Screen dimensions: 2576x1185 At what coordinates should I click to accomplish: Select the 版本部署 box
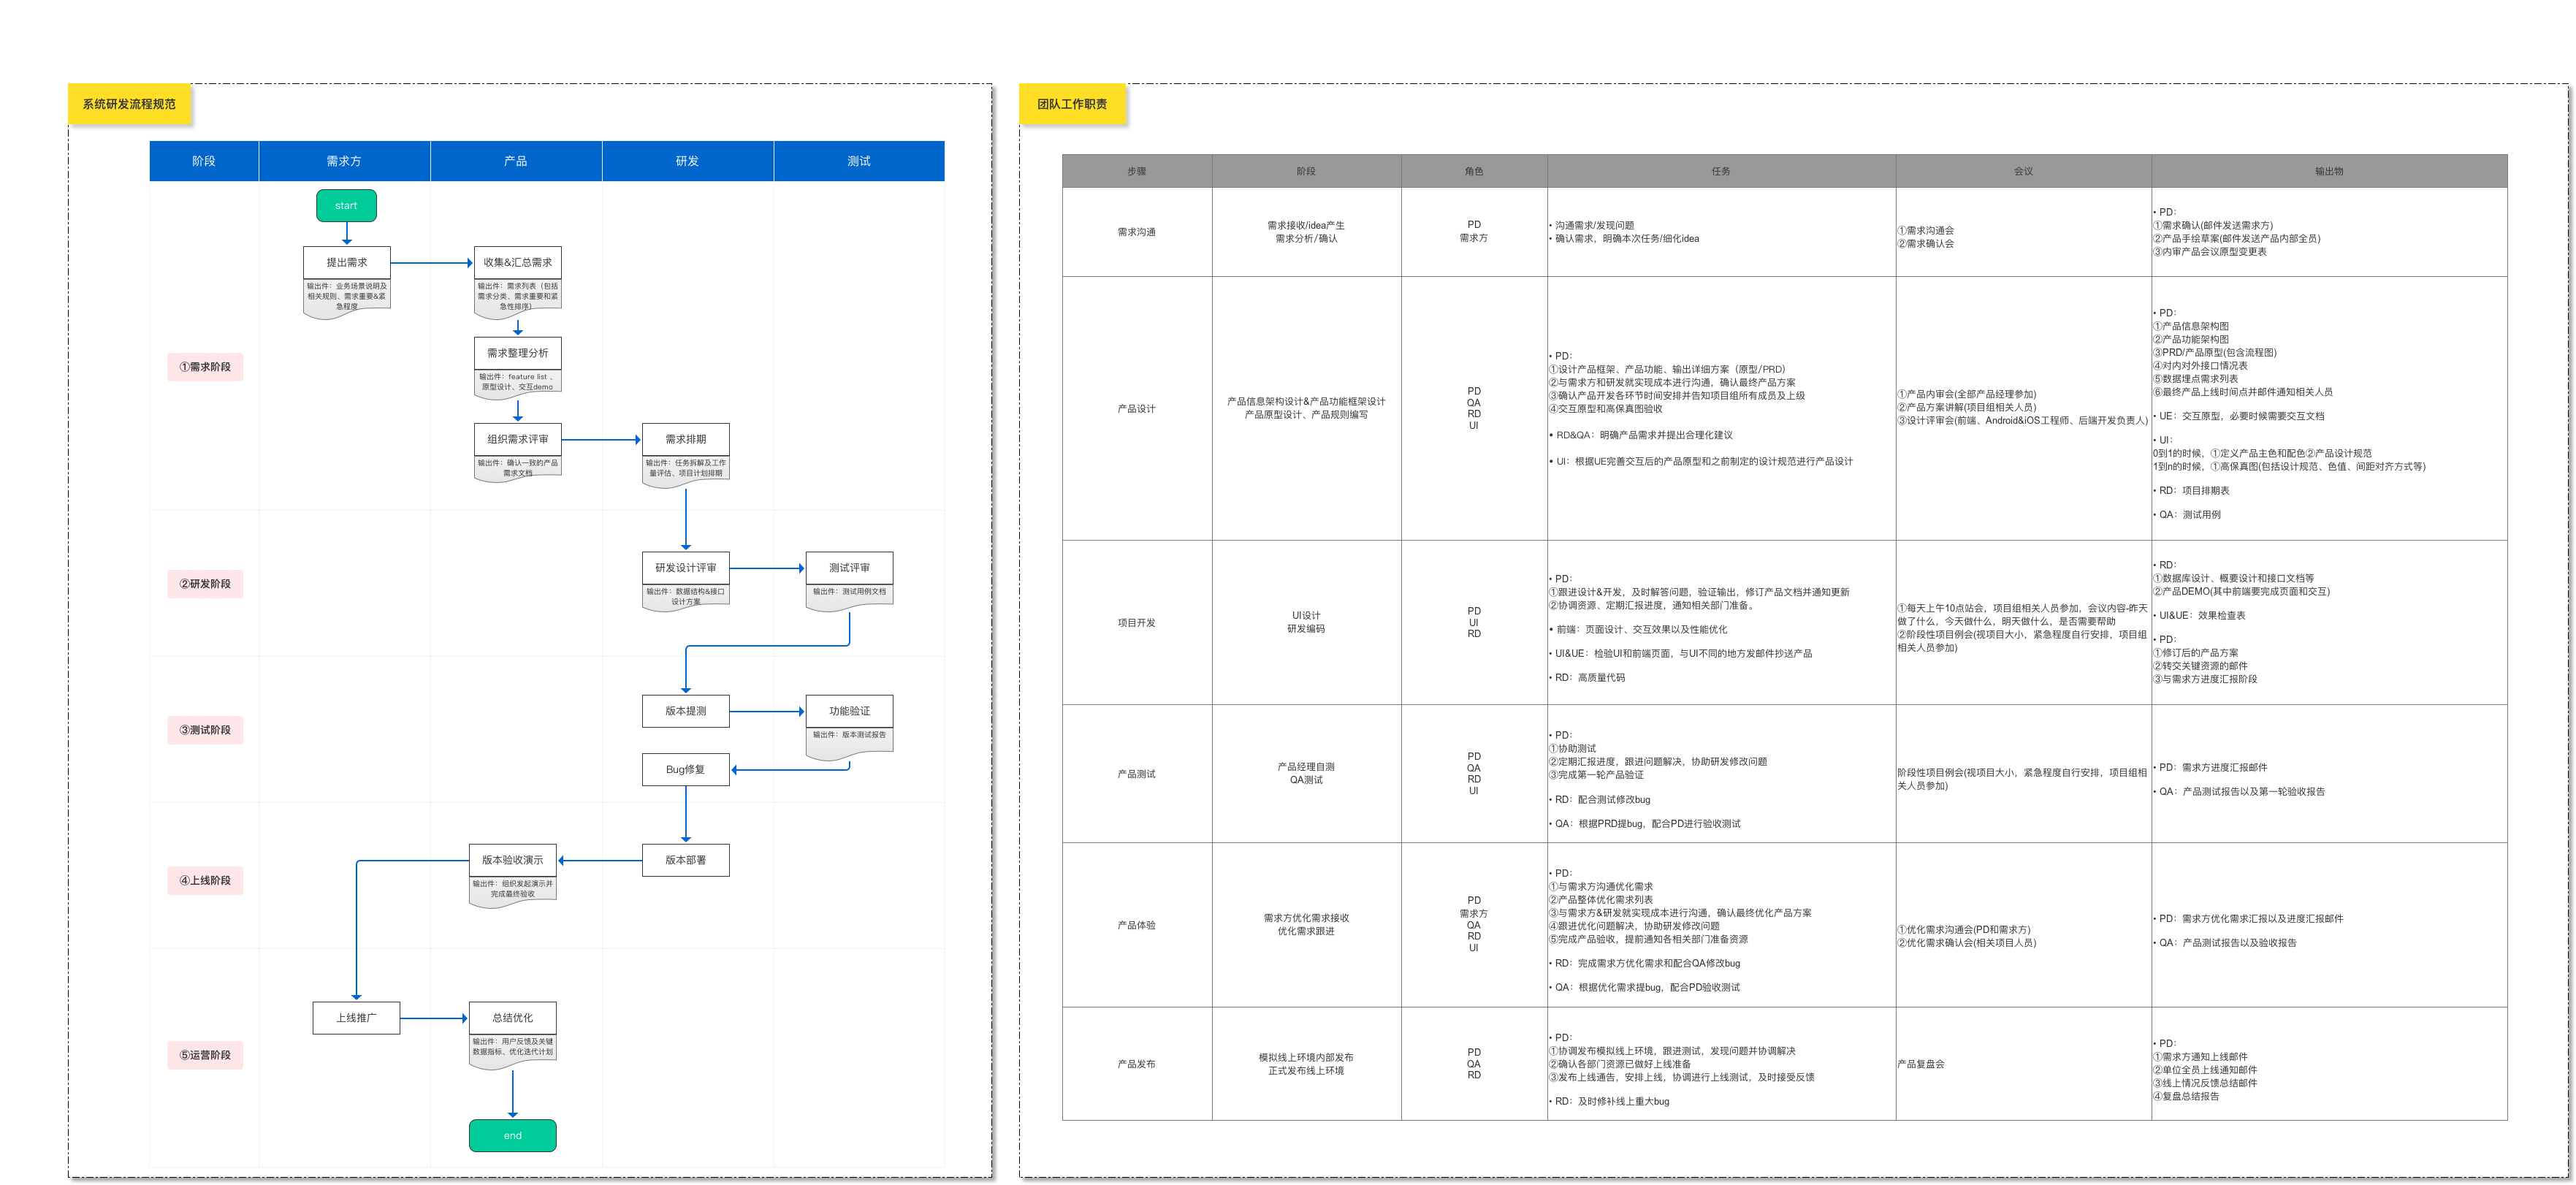coord(685,860)
